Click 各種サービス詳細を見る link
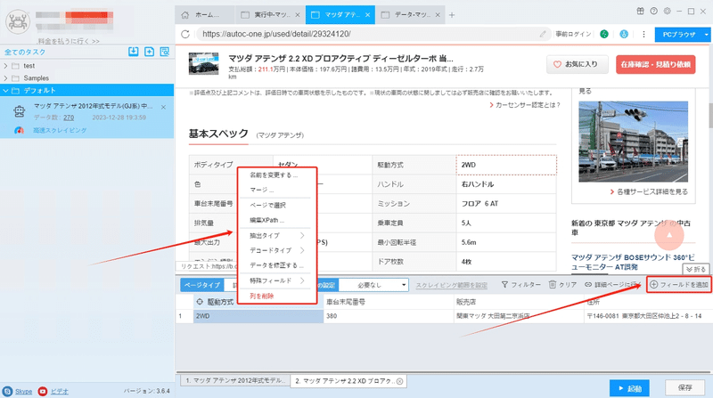The width and height of the screenshot is (713, 398). click(x=649, y=191)
